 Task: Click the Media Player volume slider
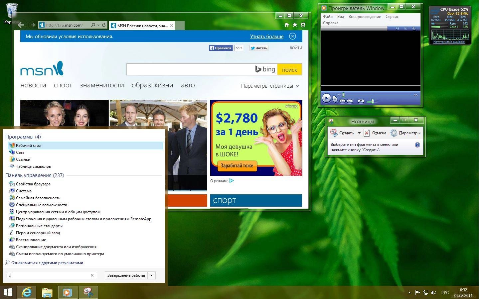pos(373,102)
